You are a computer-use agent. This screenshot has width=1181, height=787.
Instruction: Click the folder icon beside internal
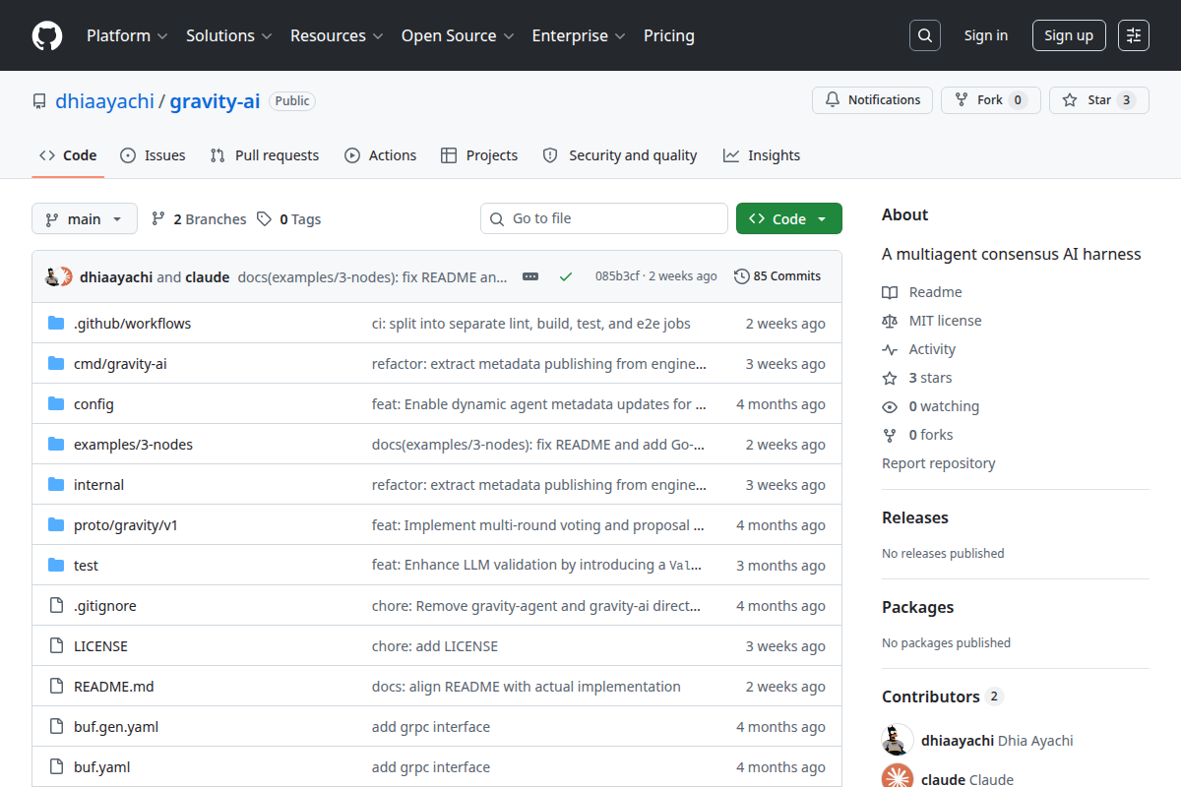tap(56, 485)
